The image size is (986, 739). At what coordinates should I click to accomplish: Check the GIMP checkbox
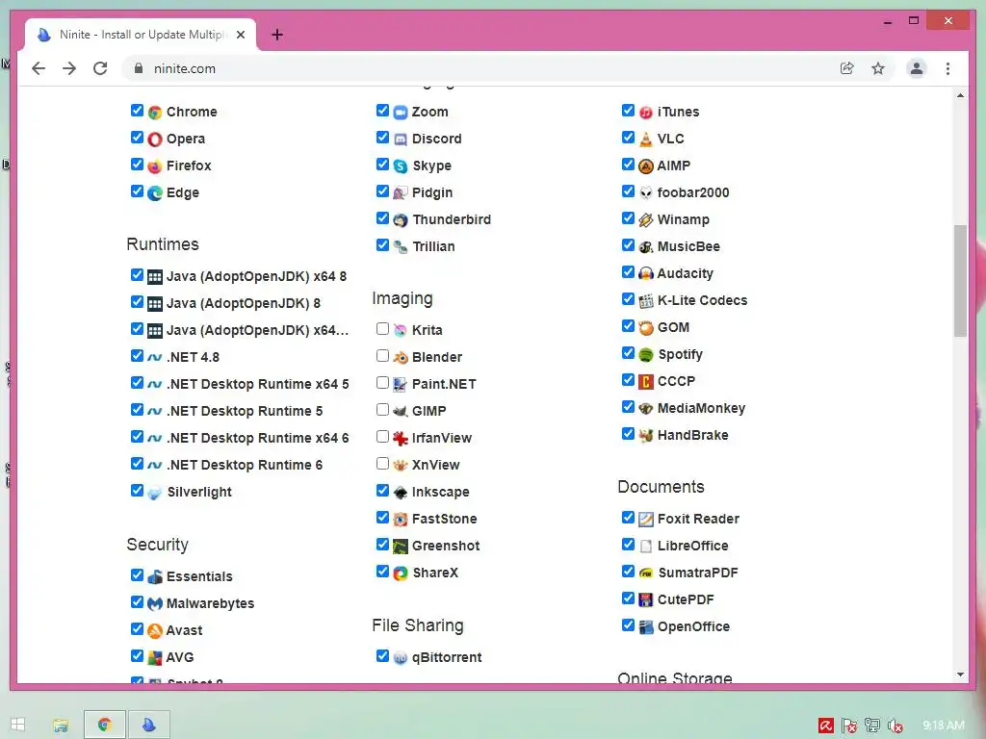382,410
